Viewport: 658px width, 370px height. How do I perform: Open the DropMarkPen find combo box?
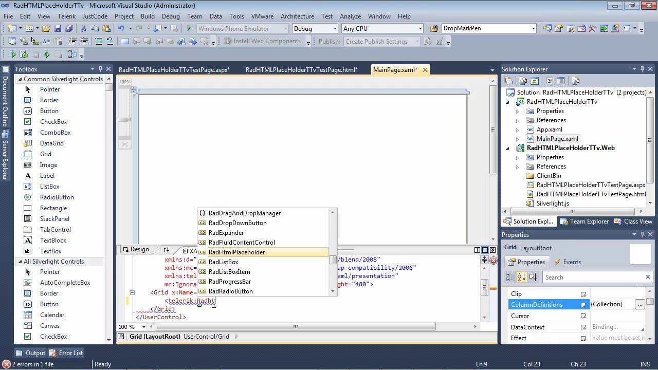point(533,29)
